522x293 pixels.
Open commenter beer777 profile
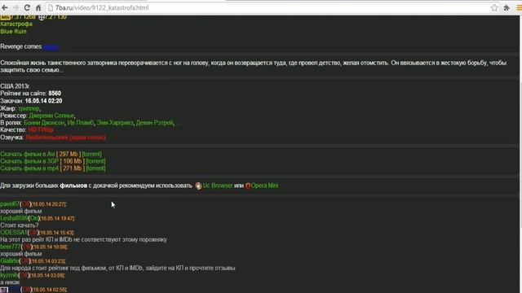11,247
